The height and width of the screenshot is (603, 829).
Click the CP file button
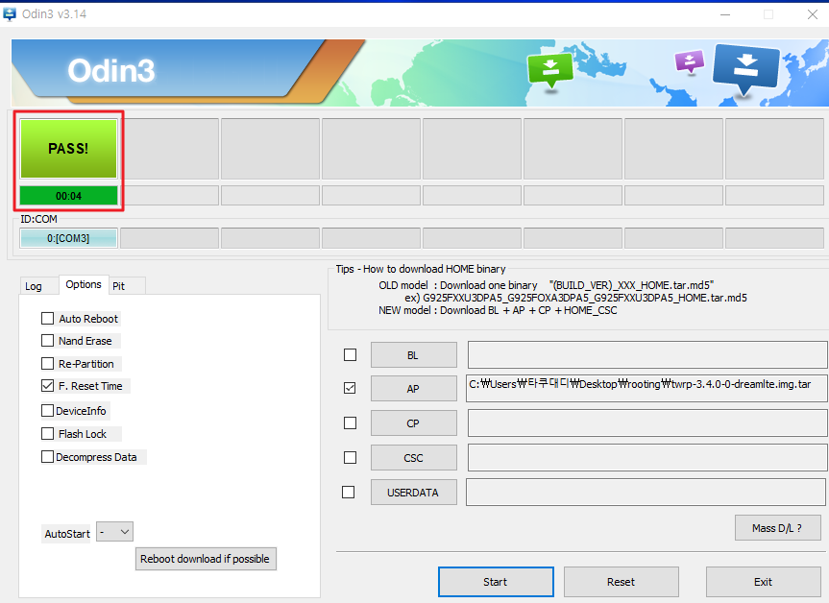coord(413,423)
